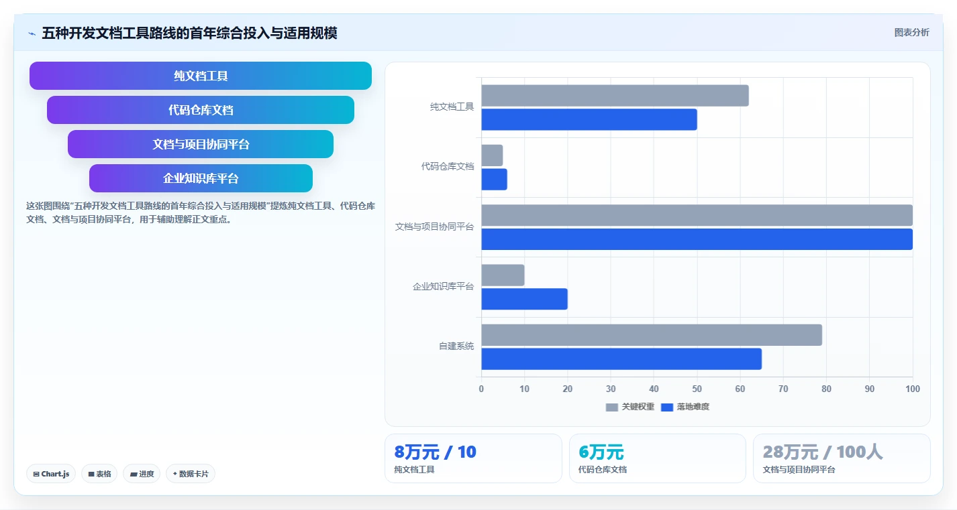Click the blue bar for 文档与项目协同平台
The height and width of the screenshot is (510, 957).
click(x=697, y=239)
